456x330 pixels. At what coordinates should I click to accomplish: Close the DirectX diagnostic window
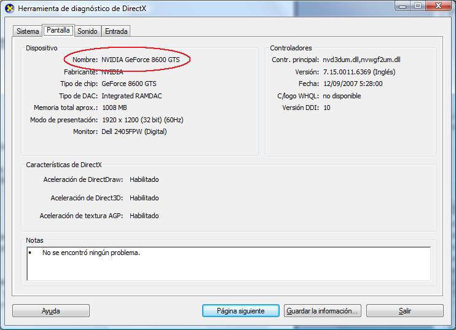pos(439,6)
